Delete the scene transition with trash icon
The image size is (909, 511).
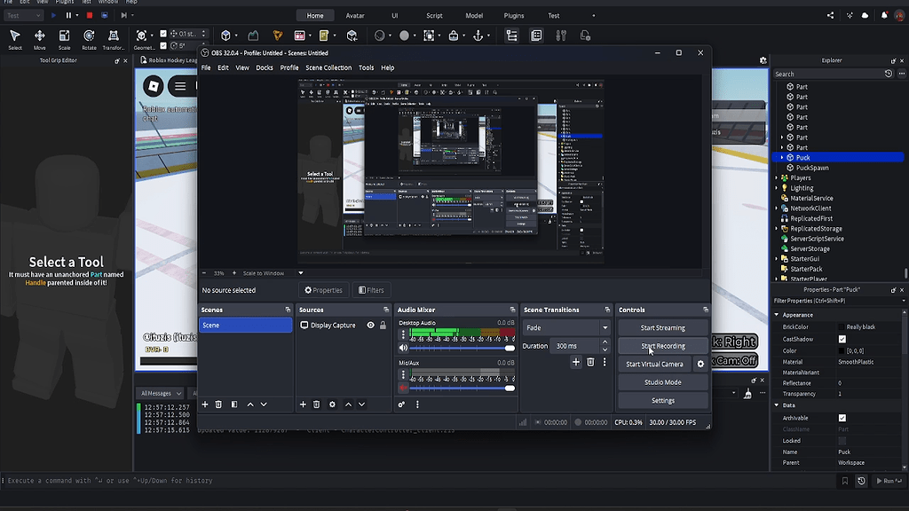pyautogui.click(x=590, y=362)
